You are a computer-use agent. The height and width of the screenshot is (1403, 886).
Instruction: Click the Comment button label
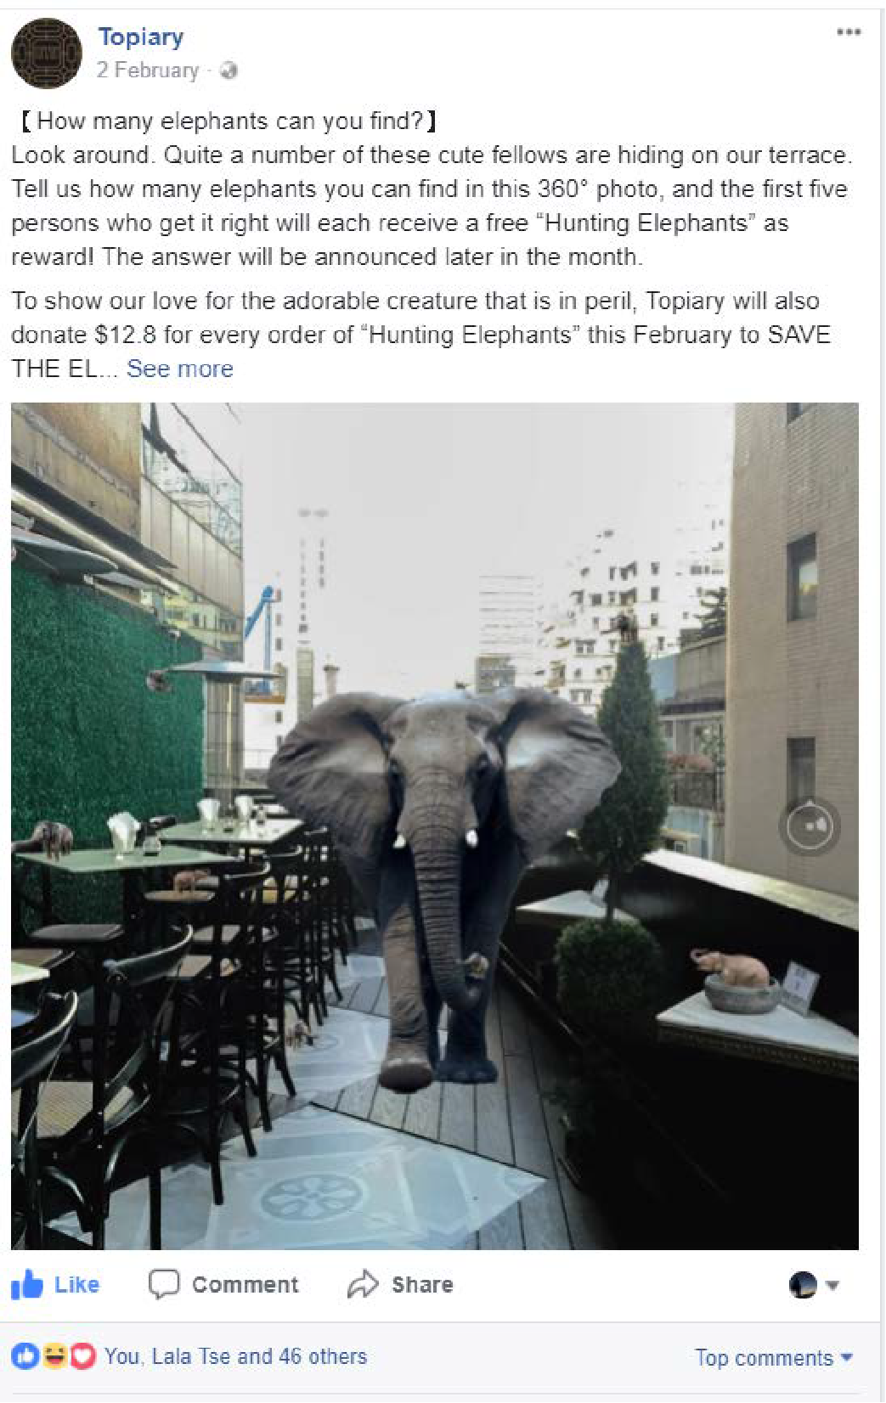pos(245,1285)
